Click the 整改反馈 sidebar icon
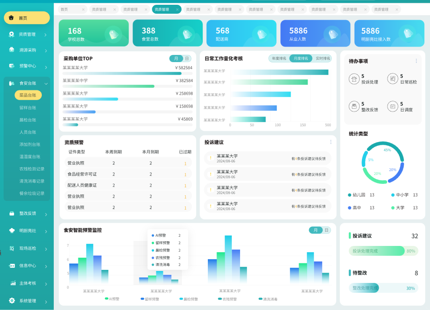Image resolution: width=430 pixels, height=310 pixels. (x=12, y=213)
